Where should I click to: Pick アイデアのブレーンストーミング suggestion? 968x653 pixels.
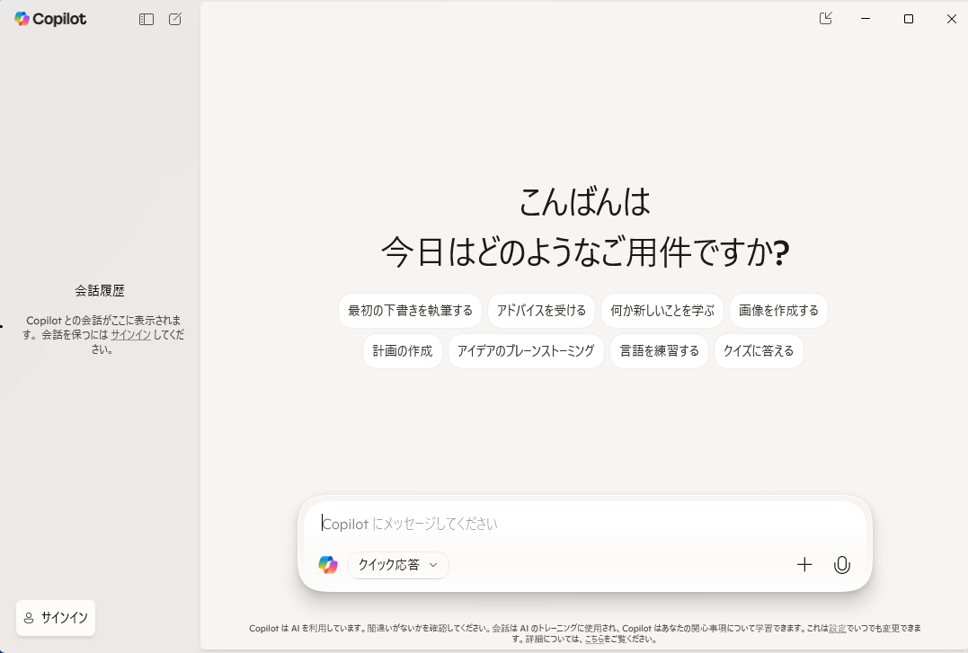pyautogui.click(x=526, y=351)
